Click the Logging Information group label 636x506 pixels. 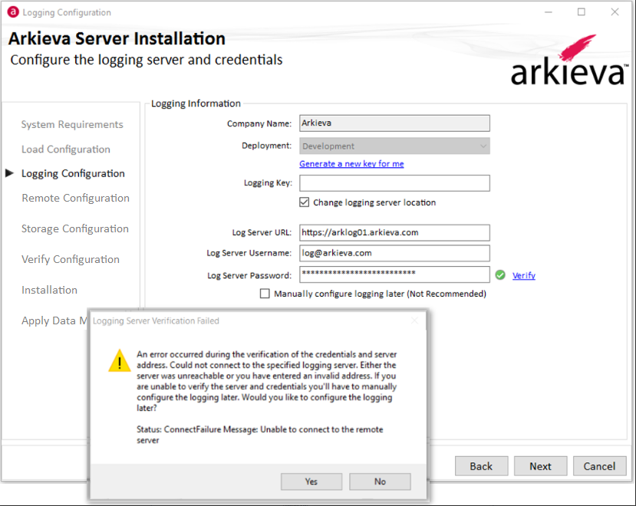196,103
